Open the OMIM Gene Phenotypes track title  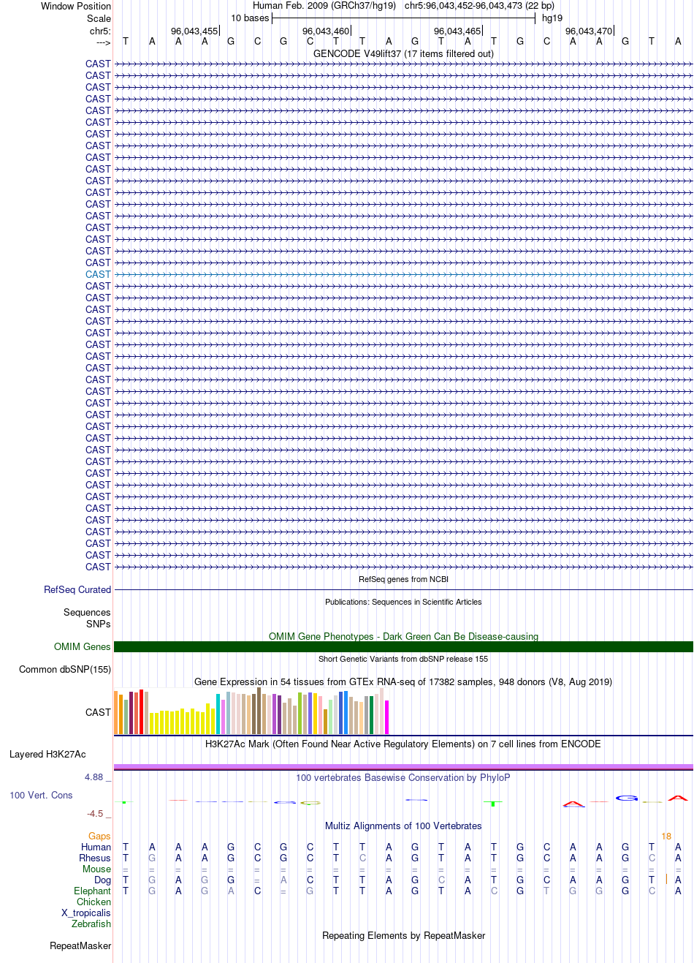tap(403, 636)
